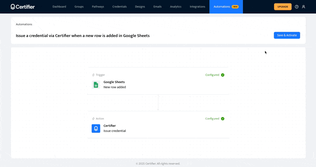Click Save & Activate
The width and height of the screenshot is (316, 167).
[287, 35]
